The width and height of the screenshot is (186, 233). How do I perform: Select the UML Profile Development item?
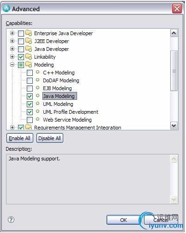click(x=71, y=112)
